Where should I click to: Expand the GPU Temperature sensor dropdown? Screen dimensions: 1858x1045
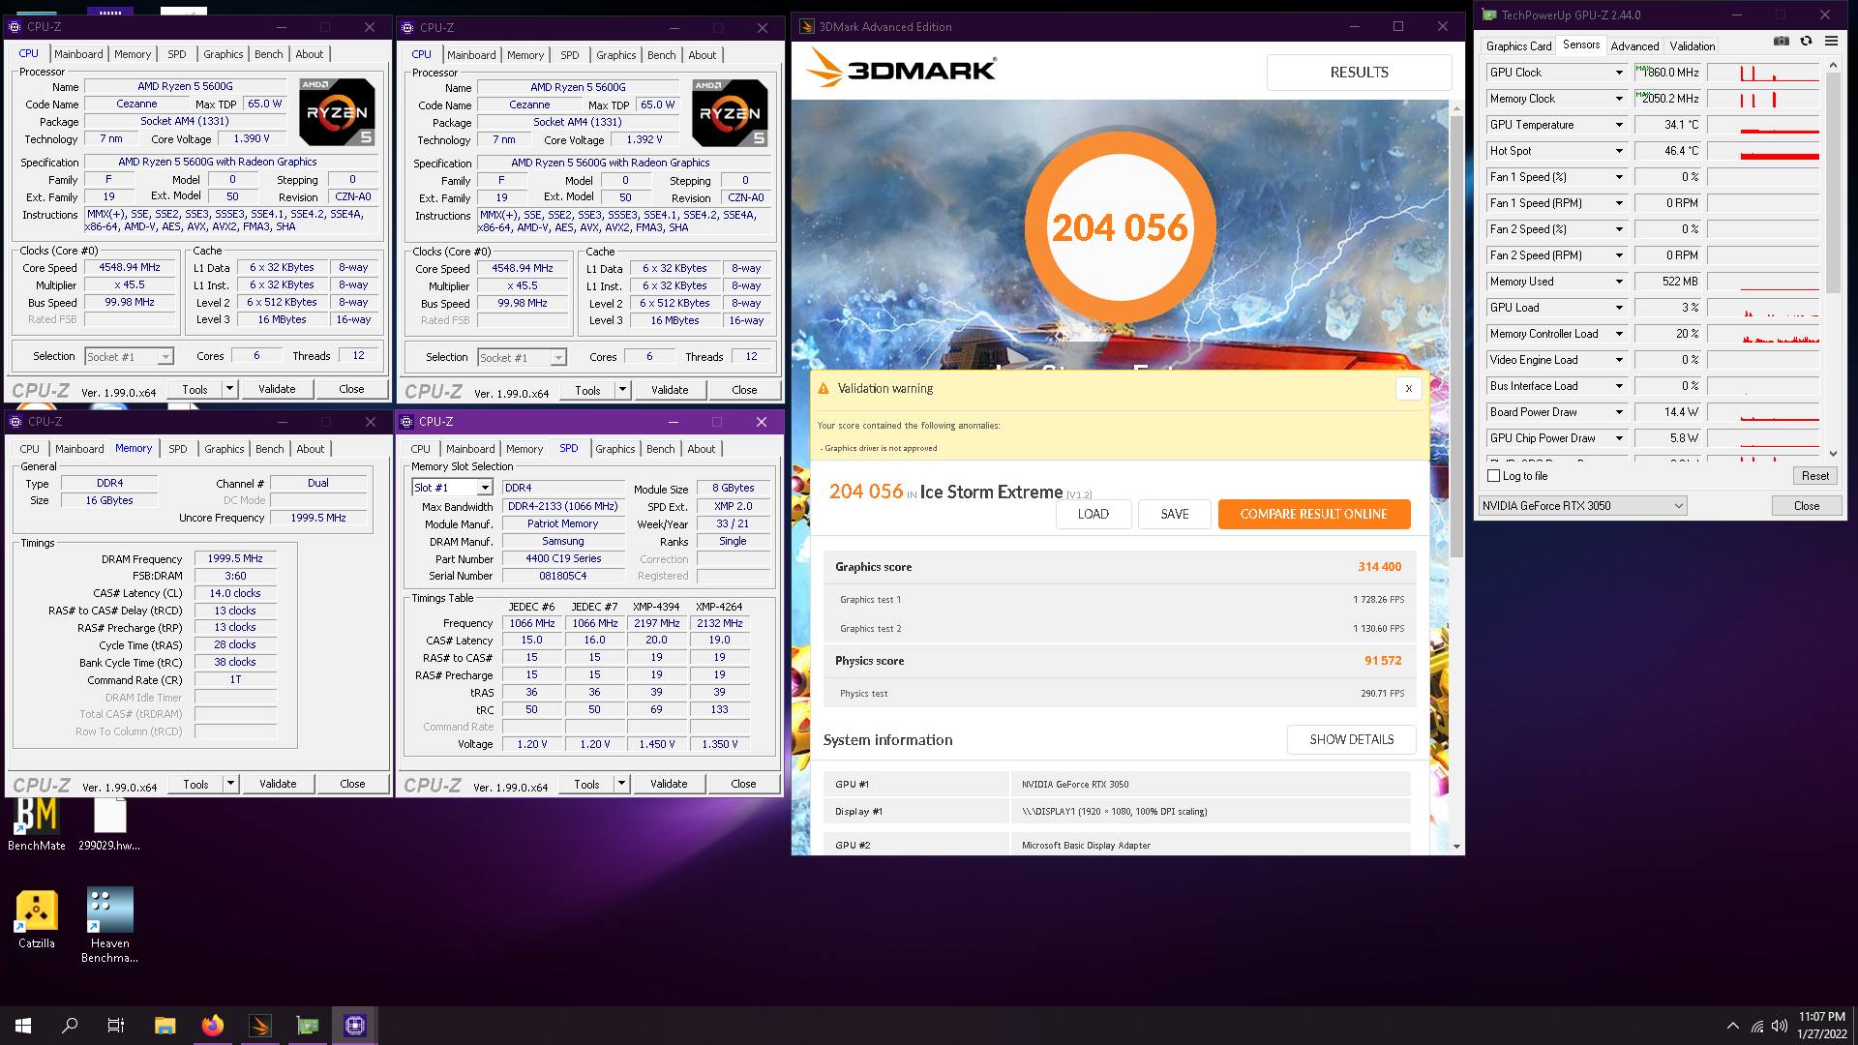tap(1619, 125)
